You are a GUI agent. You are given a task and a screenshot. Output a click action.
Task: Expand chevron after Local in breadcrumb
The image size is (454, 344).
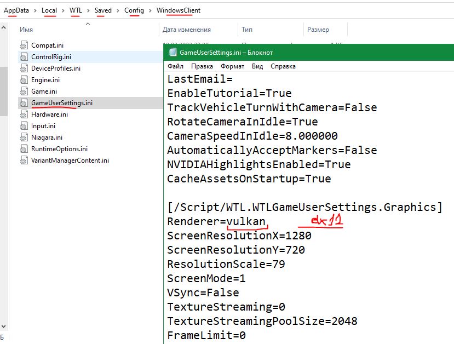63,11
